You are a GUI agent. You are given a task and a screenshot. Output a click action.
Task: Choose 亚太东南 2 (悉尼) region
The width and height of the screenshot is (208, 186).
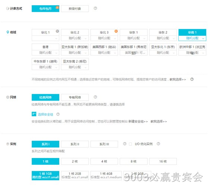coord(75,62)
